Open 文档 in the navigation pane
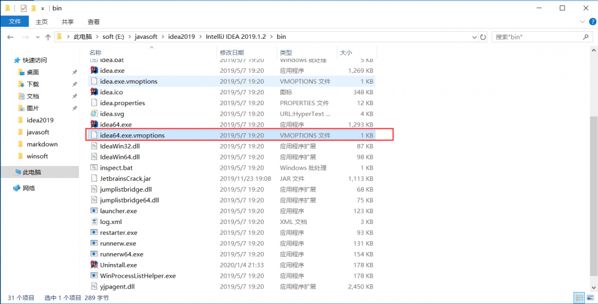Image resolution: width=598 pixels, height=304 pixels. 33,96
